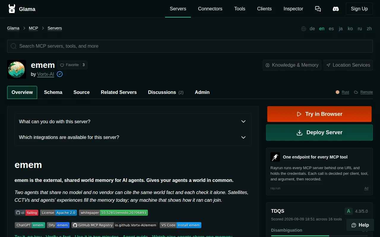Open the Servers nav tab

(x=178, y=9)
